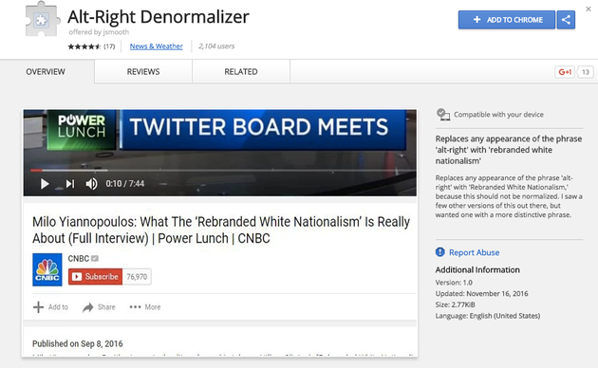Click the Report Abuse link
Image resolution: width=598 pixels, height=368 pixels.
point(474,252)
